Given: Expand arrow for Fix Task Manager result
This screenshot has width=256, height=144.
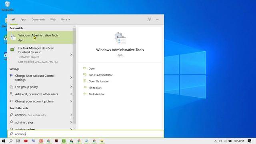Looking at the screenshot, I should point(71,55).
